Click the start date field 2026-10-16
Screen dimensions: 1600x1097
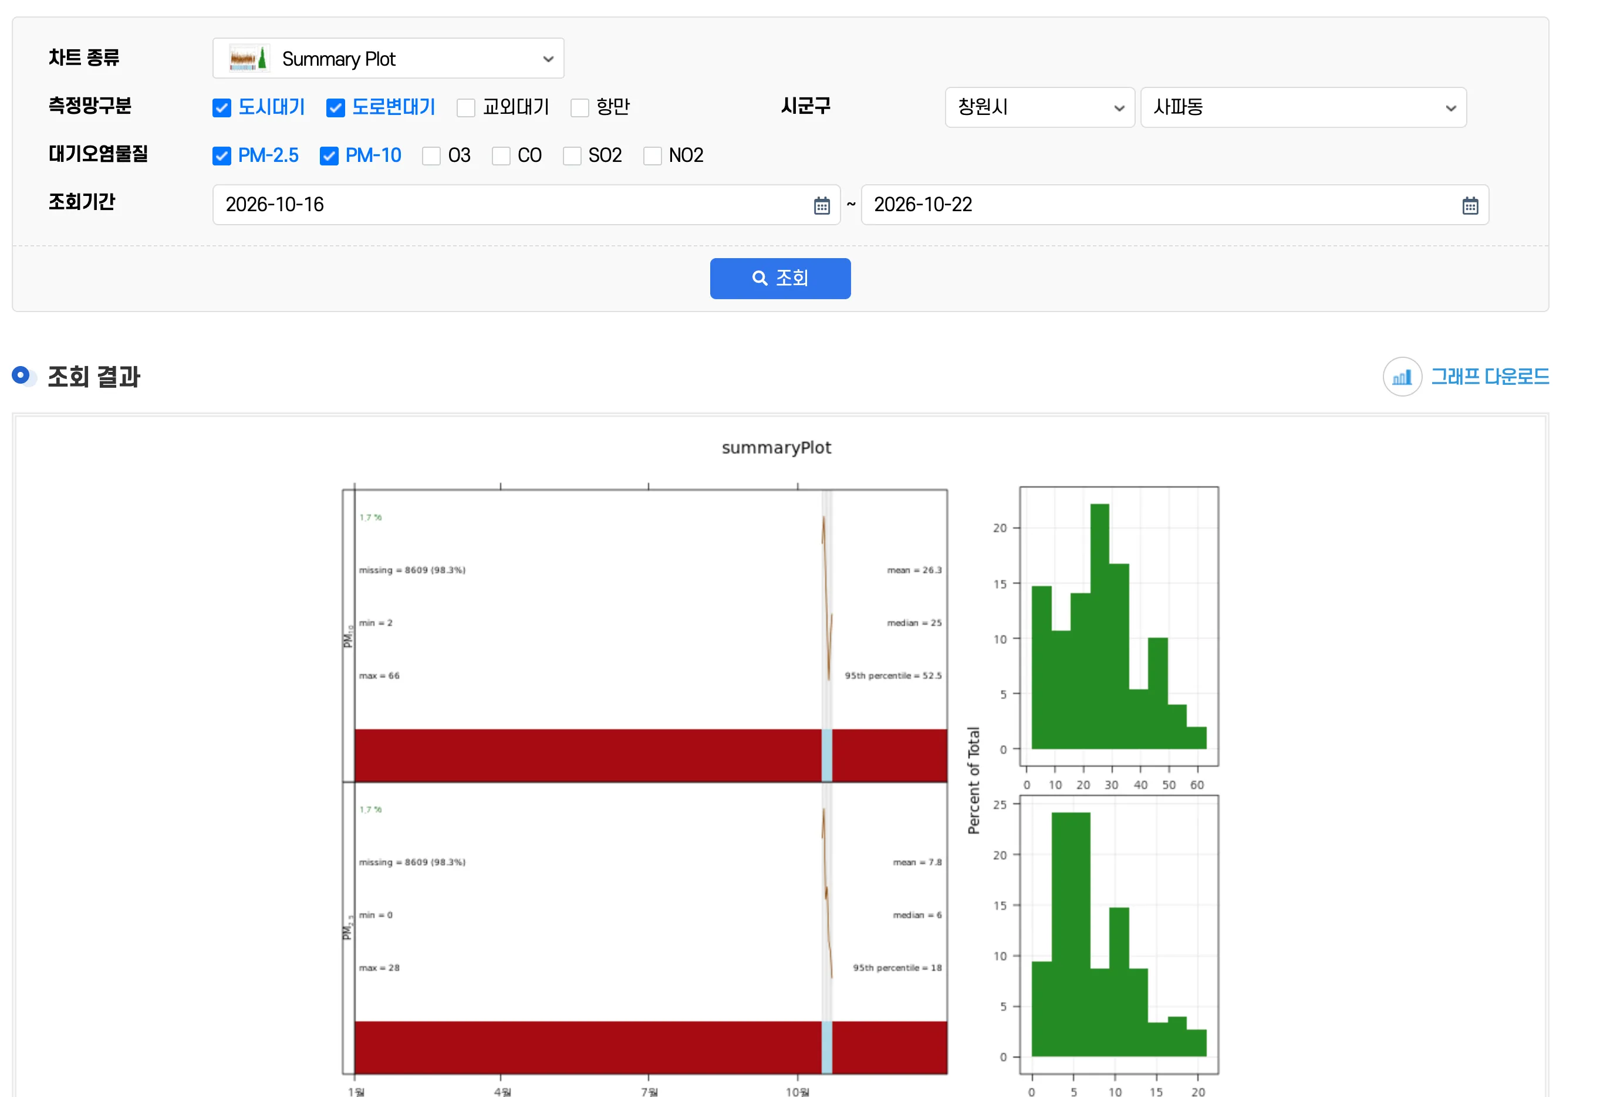[526, 205]
